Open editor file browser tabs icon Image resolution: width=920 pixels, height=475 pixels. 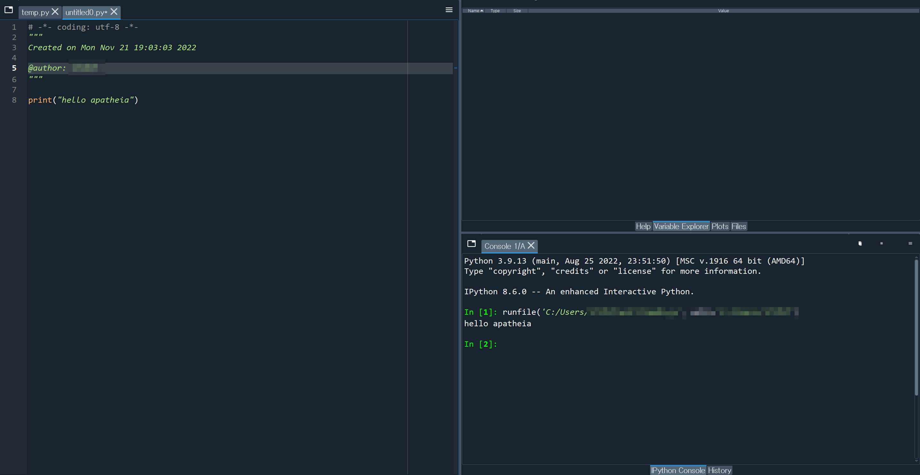[9, 10]
